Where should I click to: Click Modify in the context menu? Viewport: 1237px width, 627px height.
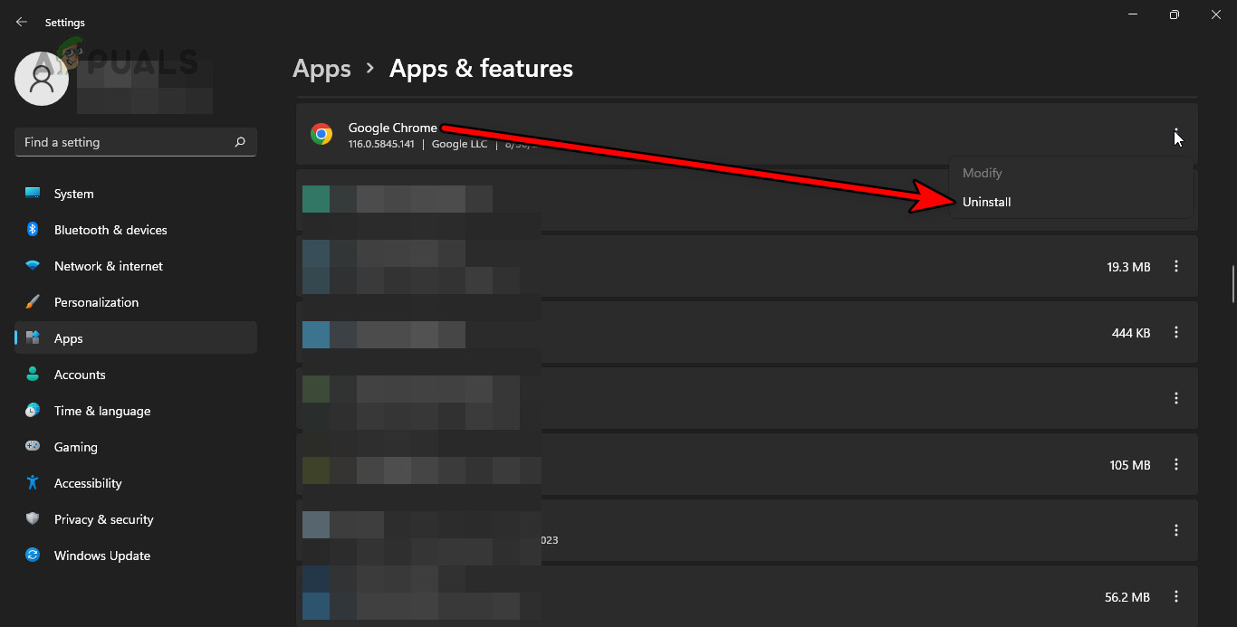point(982,172)
